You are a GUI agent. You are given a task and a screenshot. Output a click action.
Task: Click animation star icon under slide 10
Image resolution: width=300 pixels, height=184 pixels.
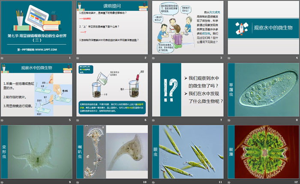click(x=78, y=182)
